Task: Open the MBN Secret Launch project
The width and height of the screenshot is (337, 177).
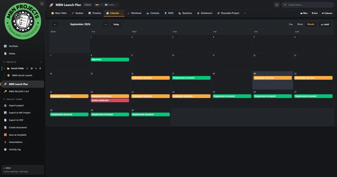Action: point(22,75)
